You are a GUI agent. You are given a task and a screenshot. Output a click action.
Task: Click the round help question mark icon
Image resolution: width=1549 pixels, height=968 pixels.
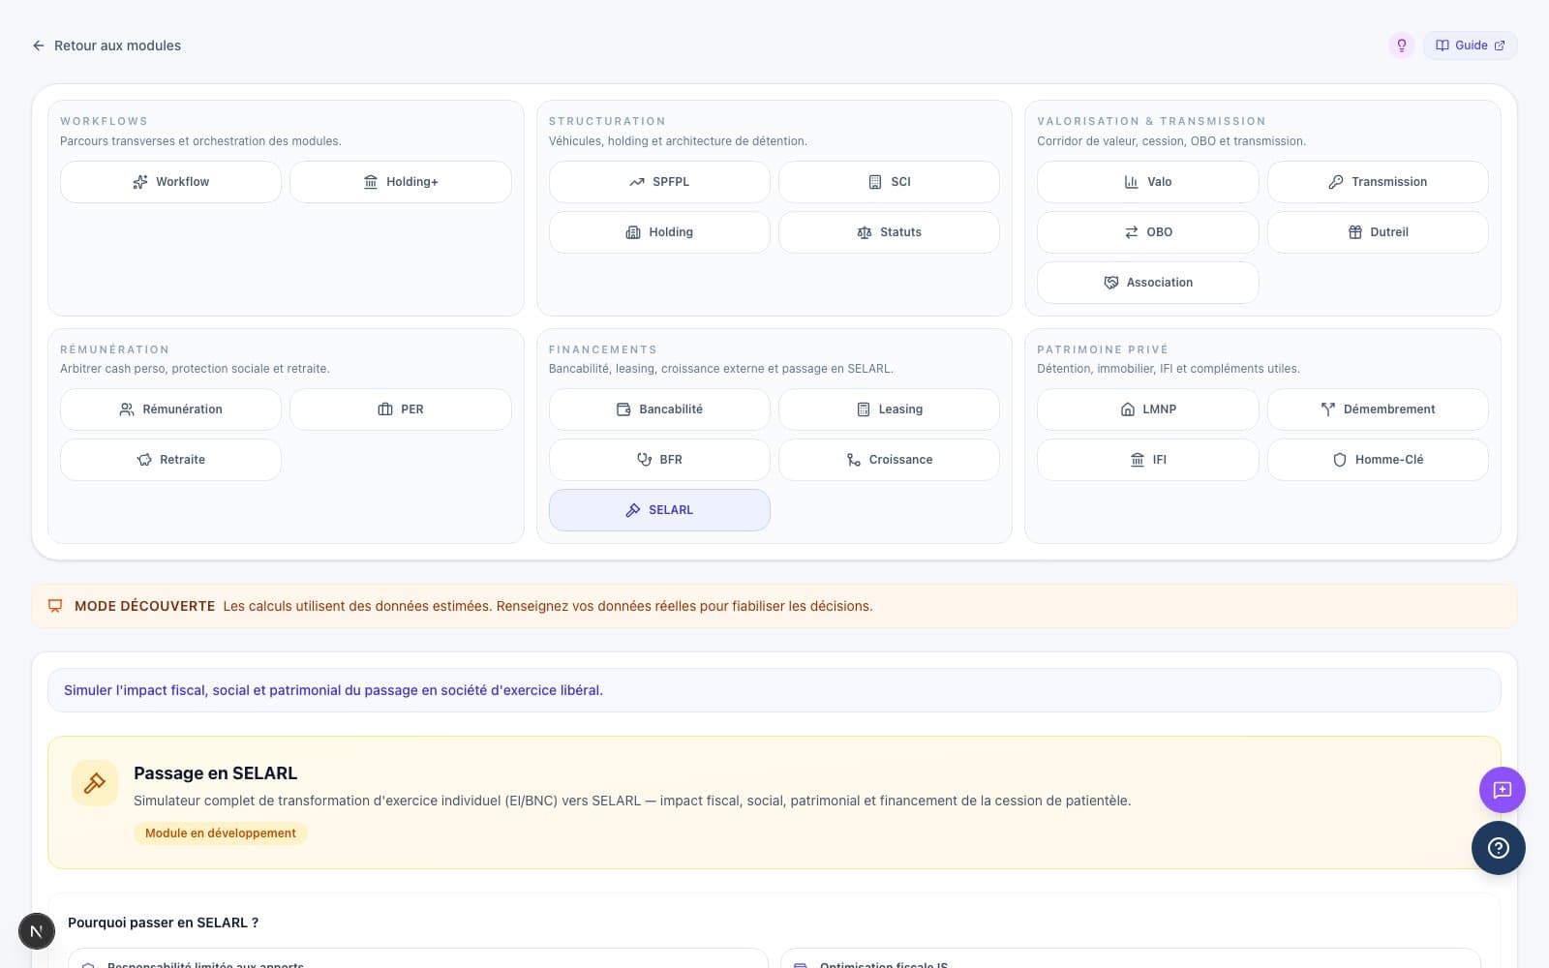1498,848
